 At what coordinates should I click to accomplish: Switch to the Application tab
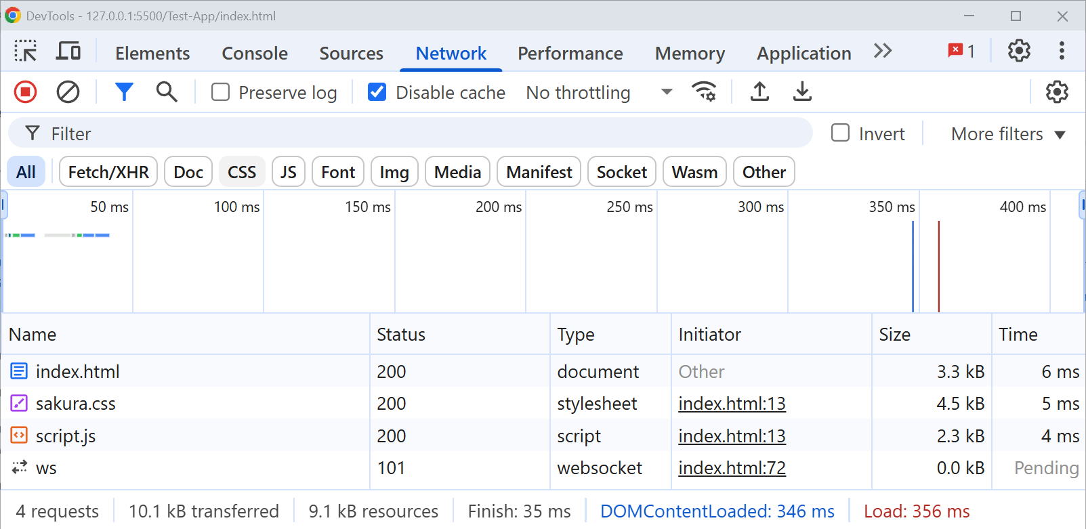coord(804,54)
